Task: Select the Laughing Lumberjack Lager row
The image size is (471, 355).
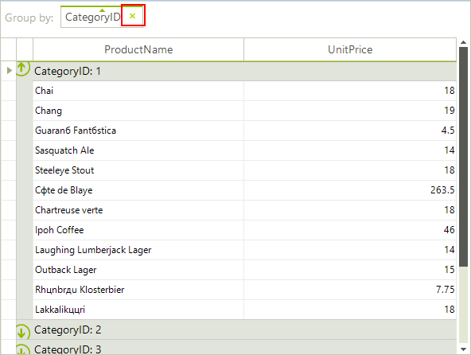Action: click(244, 250)
